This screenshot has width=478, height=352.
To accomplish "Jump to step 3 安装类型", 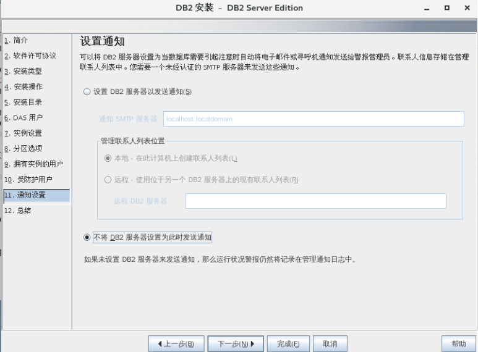I will point(23,71).
